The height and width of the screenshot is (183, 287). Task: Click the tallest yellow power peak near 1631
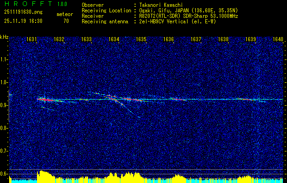coord(46,177)
